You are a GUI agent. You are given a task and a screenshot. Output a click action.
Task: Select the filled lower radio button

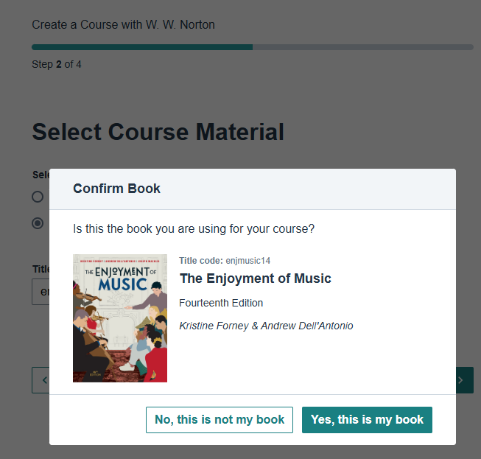(x=38, y=223)
